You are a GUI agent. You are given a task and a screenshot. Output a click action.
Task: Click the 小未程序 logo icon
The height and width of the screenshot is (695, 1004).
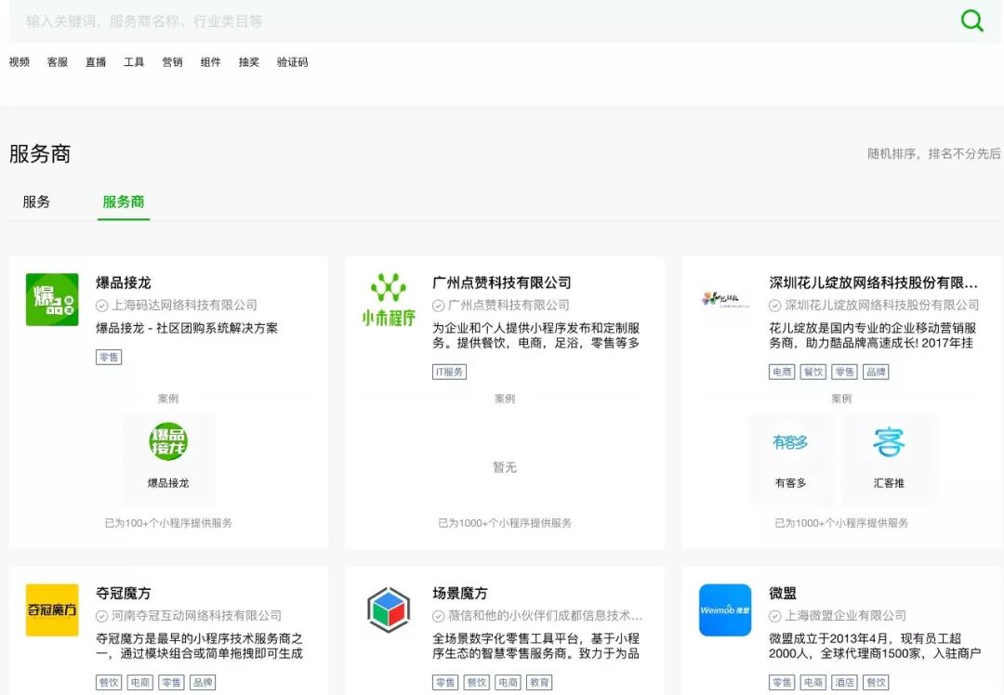389,299
